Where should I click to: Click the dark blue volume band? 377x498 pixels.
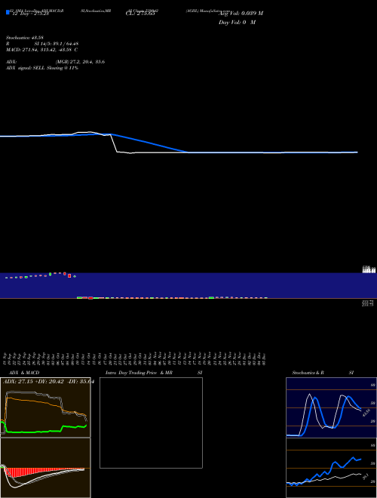coord(188,285)
